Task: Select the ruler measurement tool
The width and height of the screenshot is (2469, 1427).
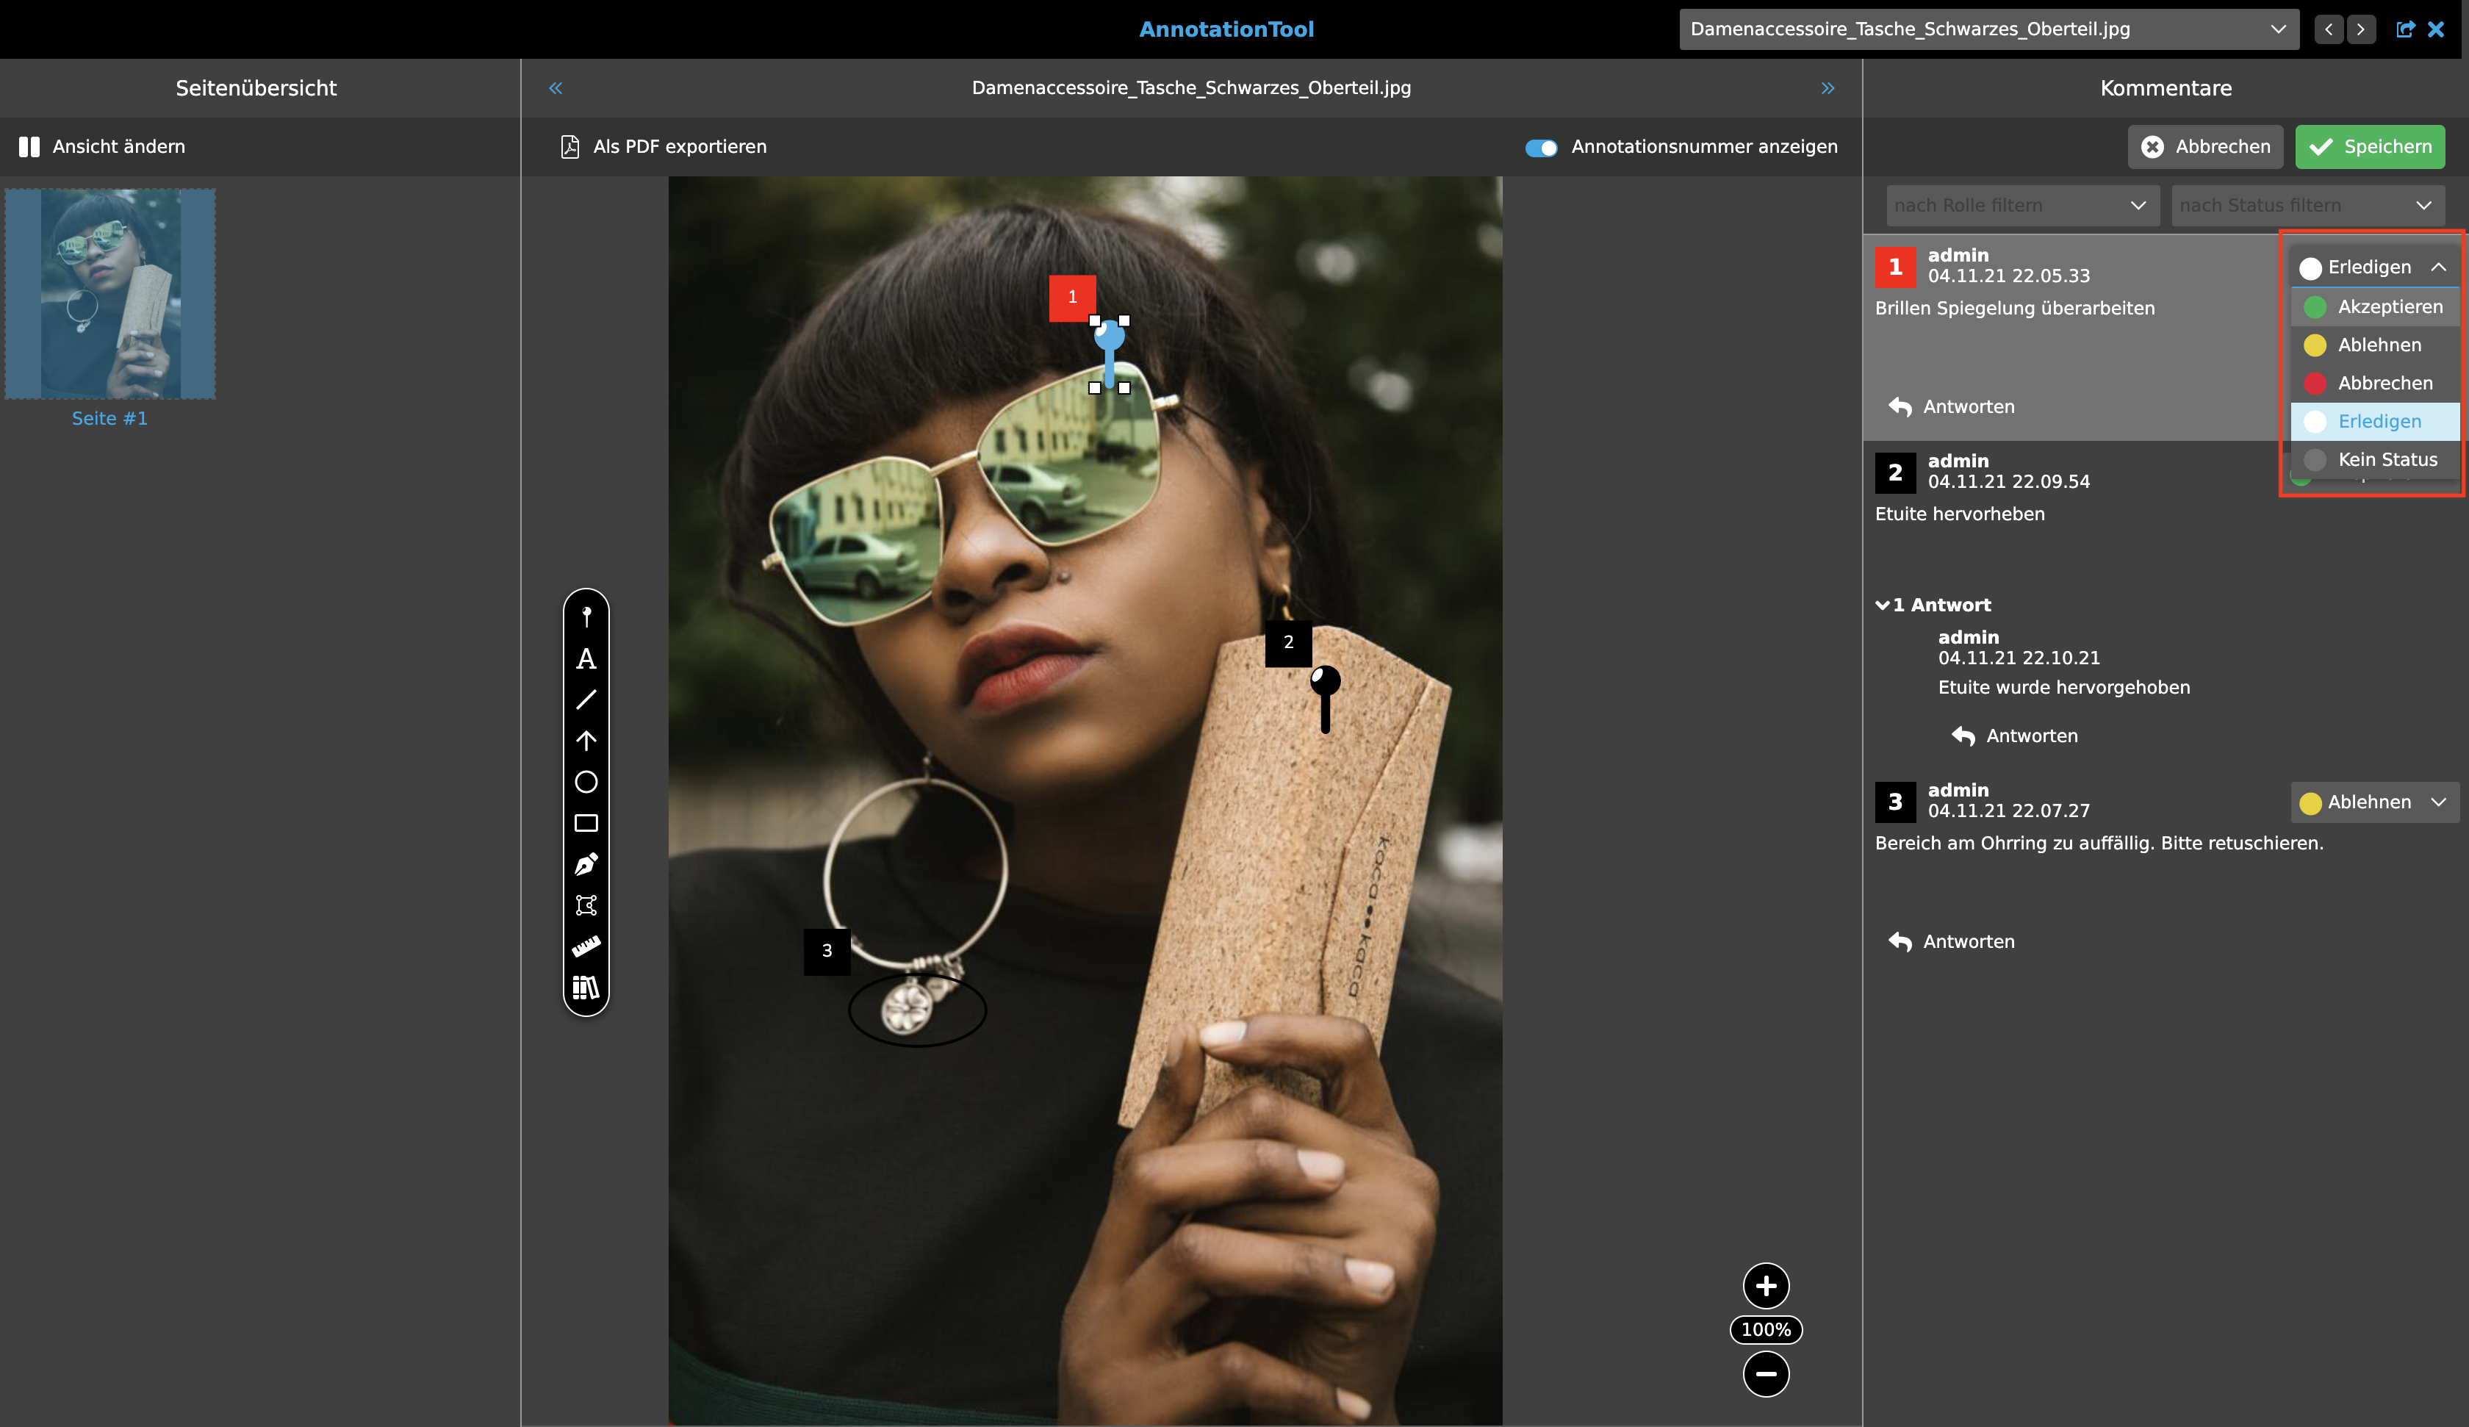Action: coord(586,946)
